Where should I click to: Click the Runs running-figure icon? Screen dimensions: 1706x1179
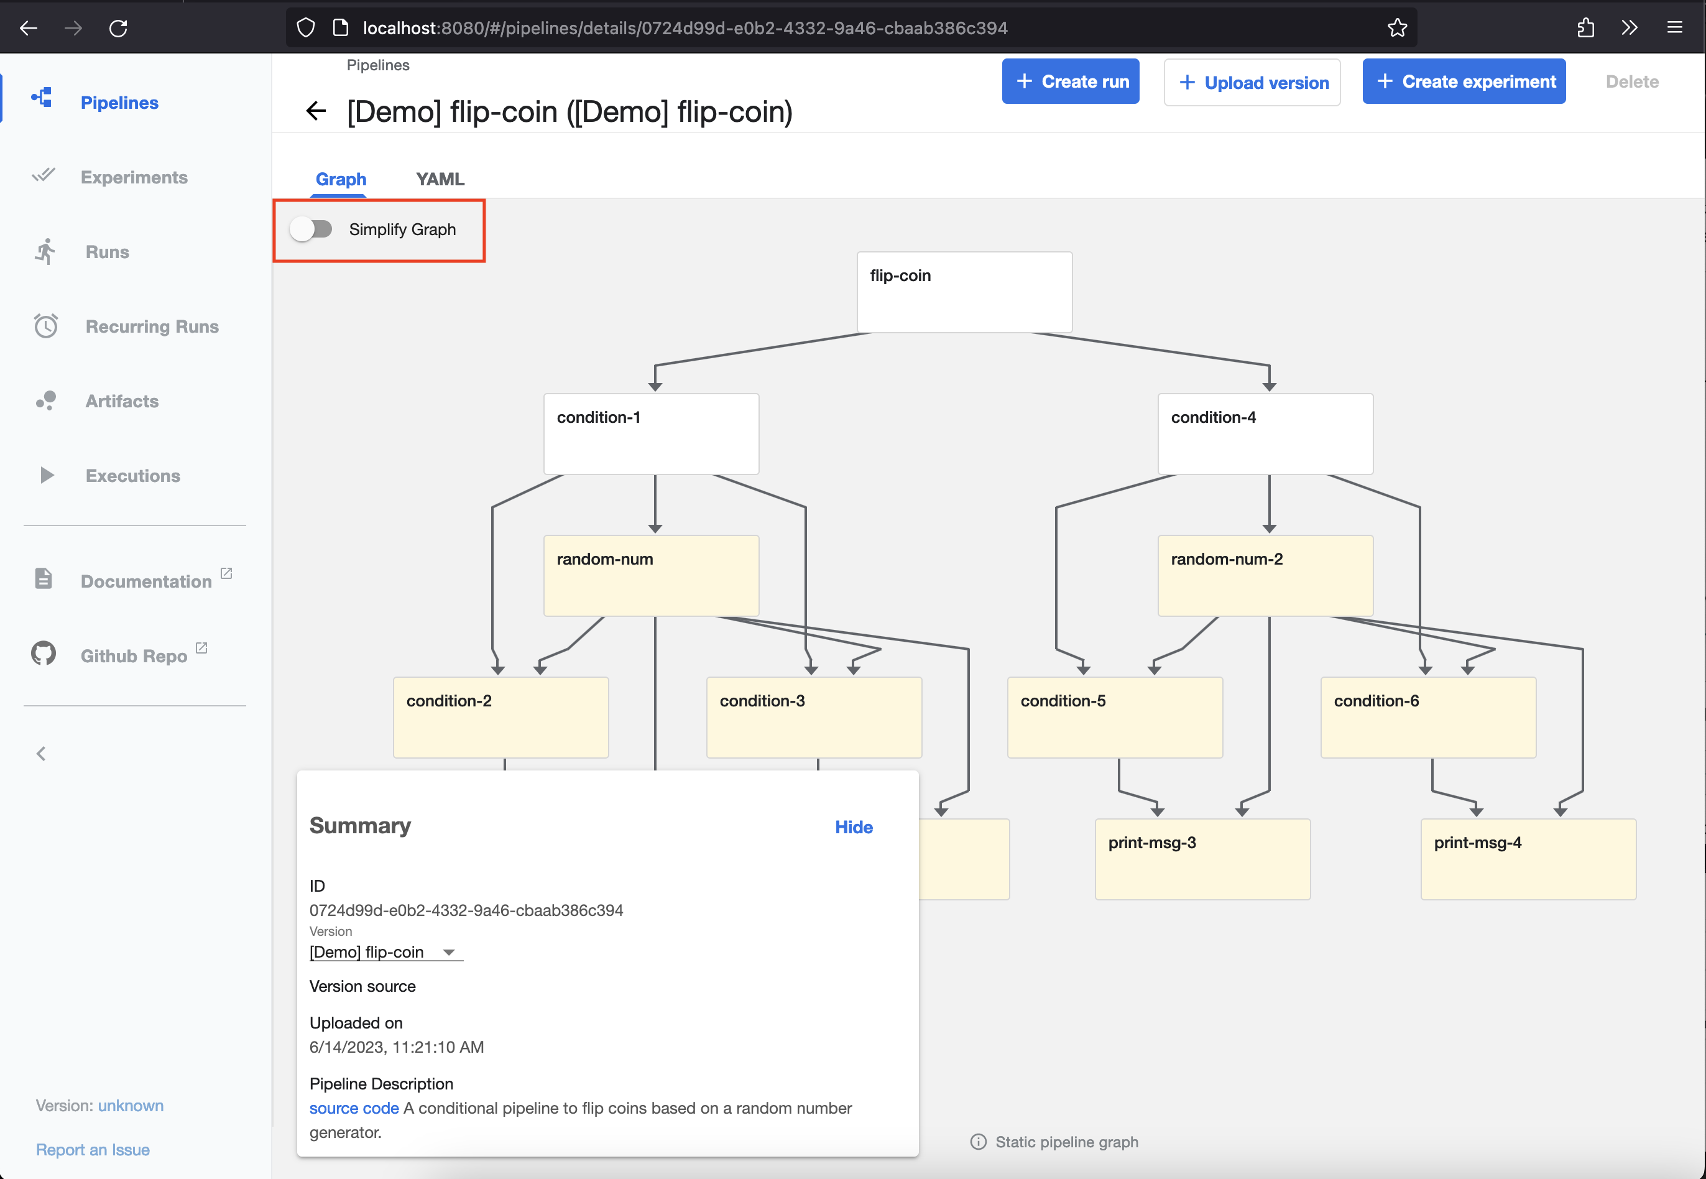coord(45,251)
